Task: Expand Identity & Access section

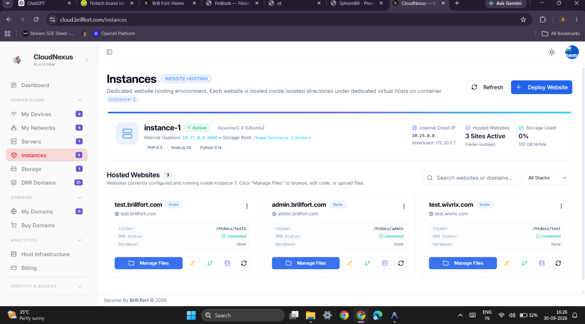Action: click(80, 286)
